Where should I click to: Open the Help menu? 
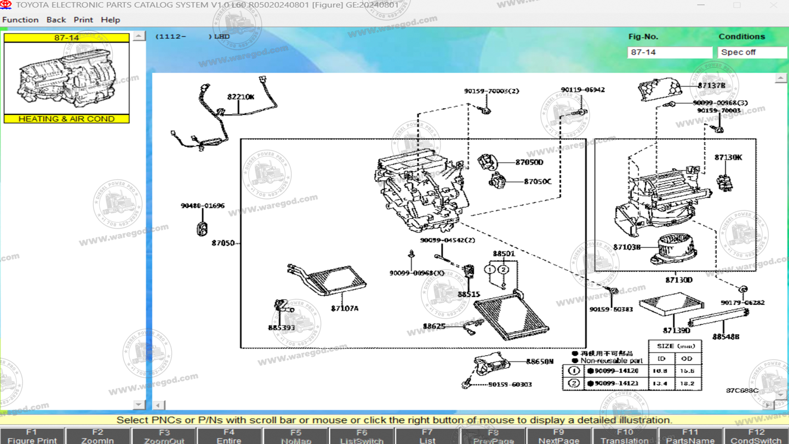[x=110, y=20]
